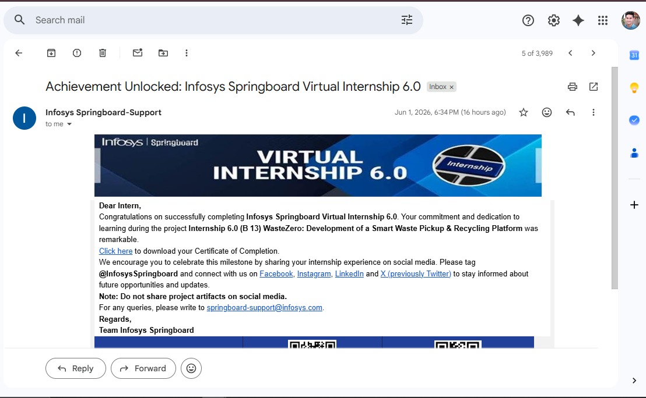
Task: Click emoji reaction button beside Forward
Action: (191, 368)
